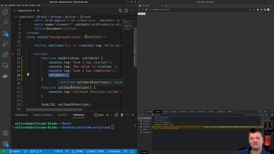
Task: Open the Selection menu in VS Code
Action: pyautogui.click(x=12, y=6)
